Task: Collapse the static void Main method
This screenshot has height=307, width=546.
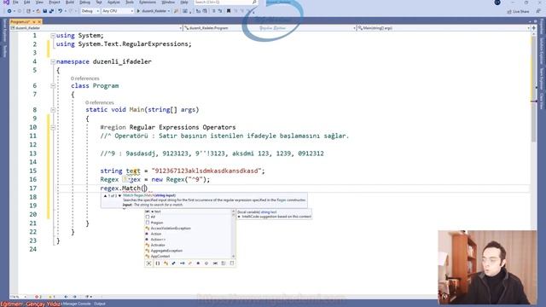Action: click(53, 110)
